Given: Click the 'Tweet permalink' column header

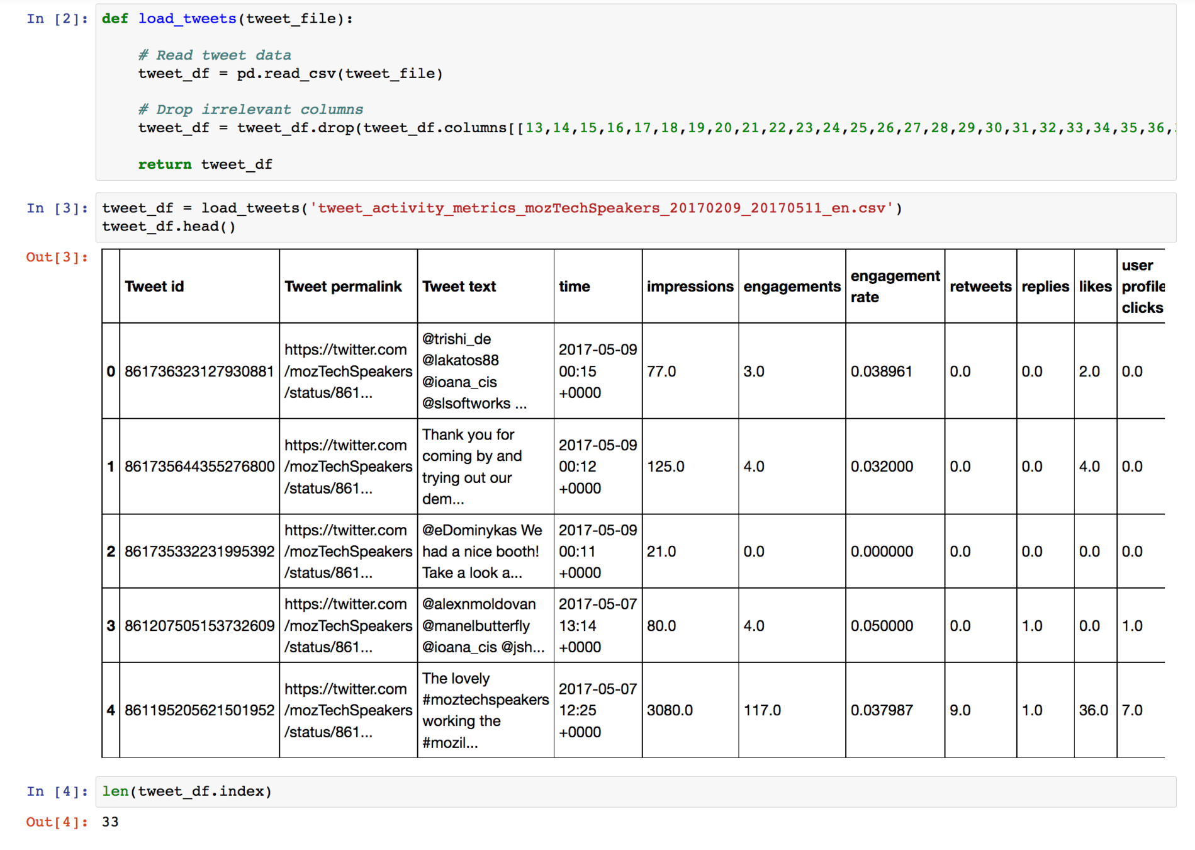Looking at the screenshot, I should (x=343, y=286).
